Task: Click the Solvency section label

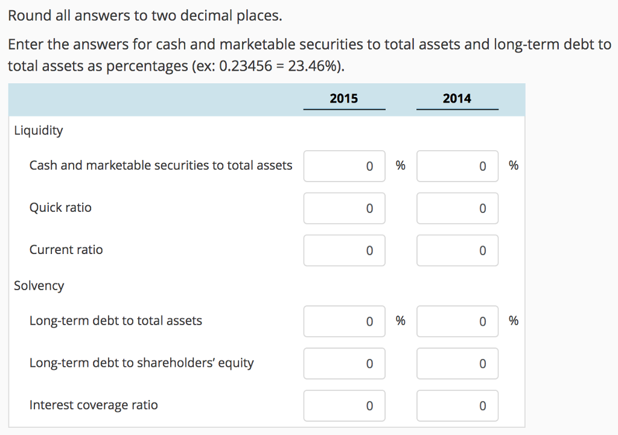Action: click(x=39, y=286)
